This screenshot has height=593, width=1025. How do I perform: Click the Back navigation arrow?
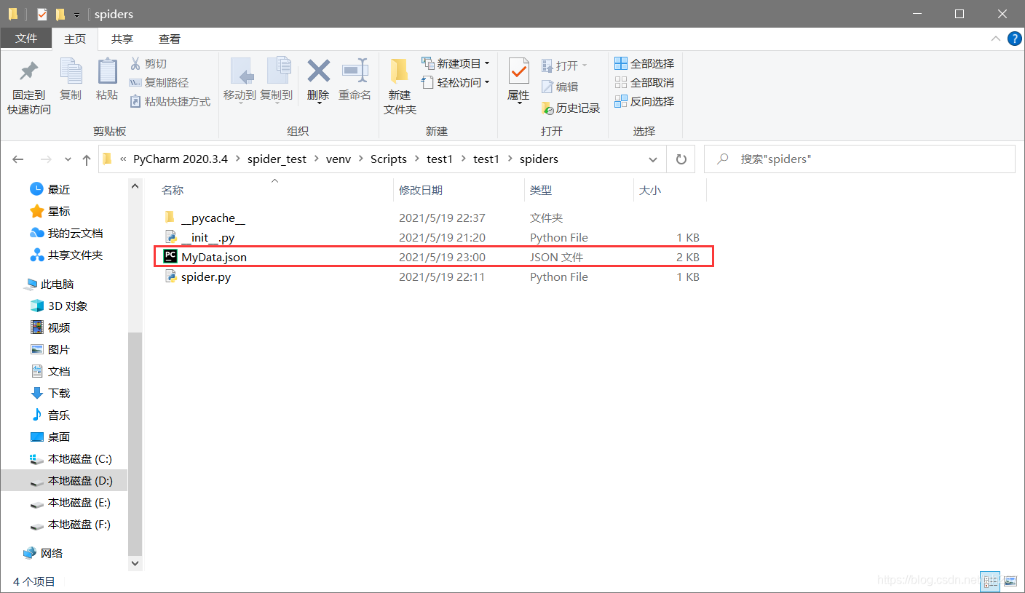pyautogui.click(x=18, y=159)
